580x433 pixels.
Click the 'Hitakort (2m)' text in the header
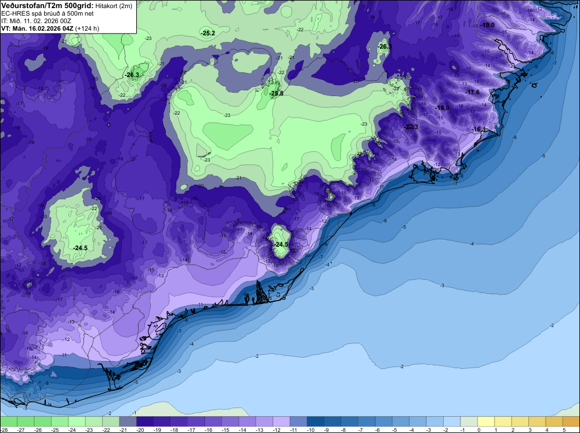(x=114, y=6)
